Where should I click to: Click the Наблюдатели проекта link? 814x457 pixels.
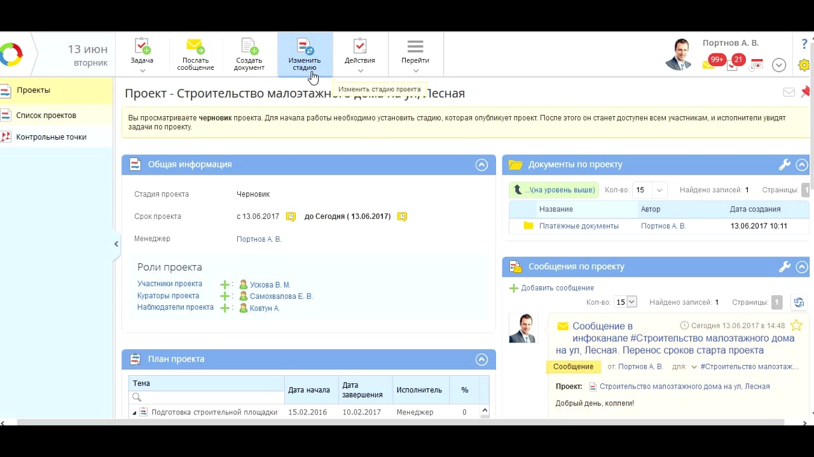pyautogui.click(x=176, y=307)
